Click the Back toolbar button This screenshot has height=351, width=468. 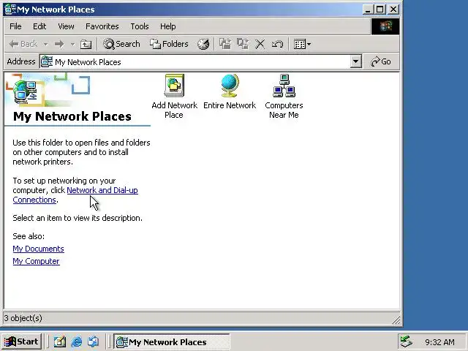click(x=23, y=44)
